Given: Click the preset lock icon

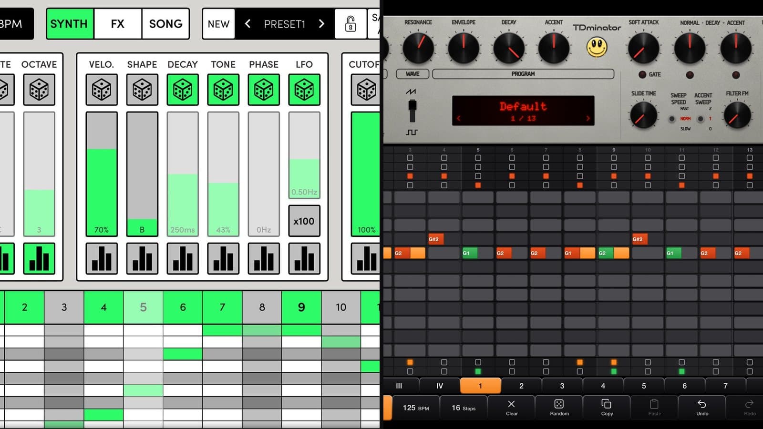Looking at the screenshot, I should pos(351,24).
